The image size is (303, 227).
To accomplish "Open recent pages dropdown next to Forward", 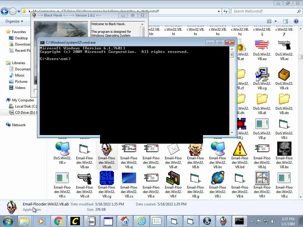I will click(x=19, y=12).
